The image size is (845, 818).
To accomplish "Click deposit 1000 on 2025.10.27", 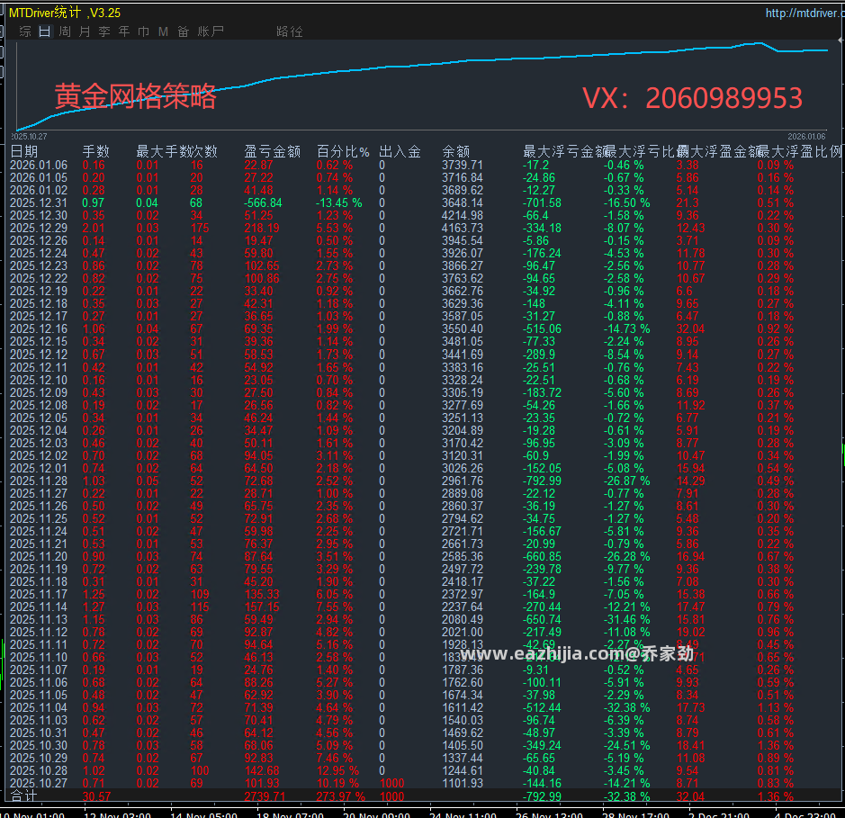I will point(391,783).
